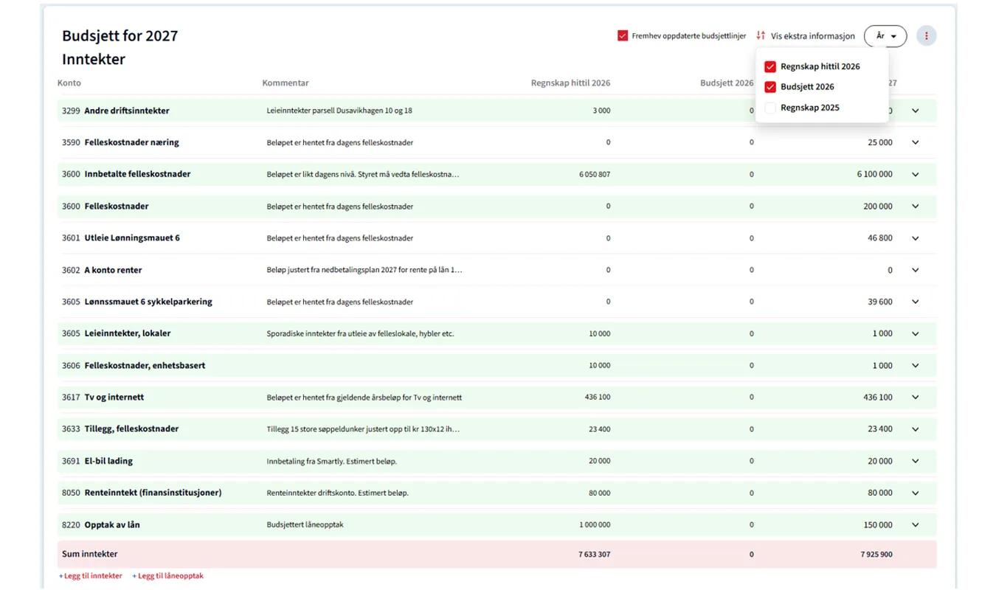Click the Budsjett for 2027 heading
Image resolution: width=996 pixels, height=590 pixels.
(x=120, y=35)
